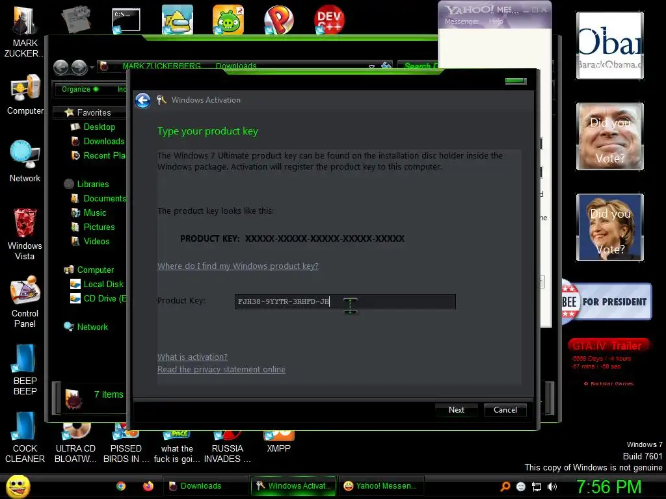Open the volume speaker tray icon
This screenshot has height=499, width=666.
tap(552, 487)
